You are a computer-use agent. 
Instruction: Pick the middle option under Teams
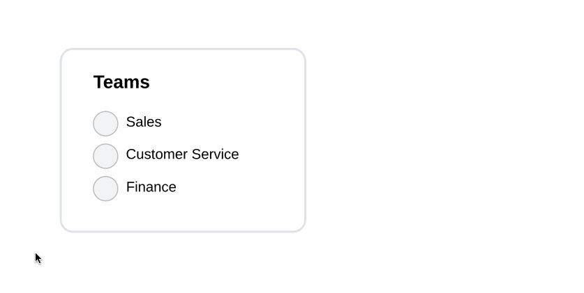(105, 156)
